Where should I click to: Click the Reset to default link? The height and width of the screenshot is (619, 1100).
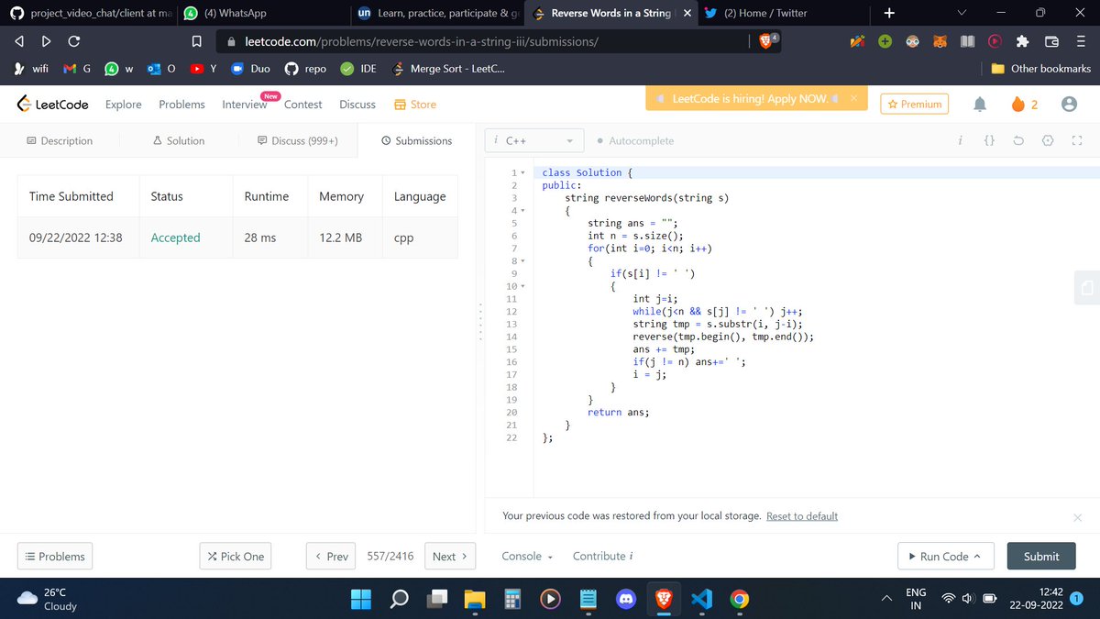click(802, 516)
